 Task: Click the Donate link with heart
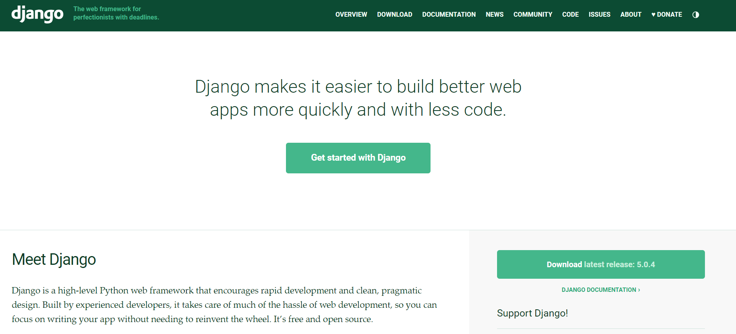tap(667, 15)
